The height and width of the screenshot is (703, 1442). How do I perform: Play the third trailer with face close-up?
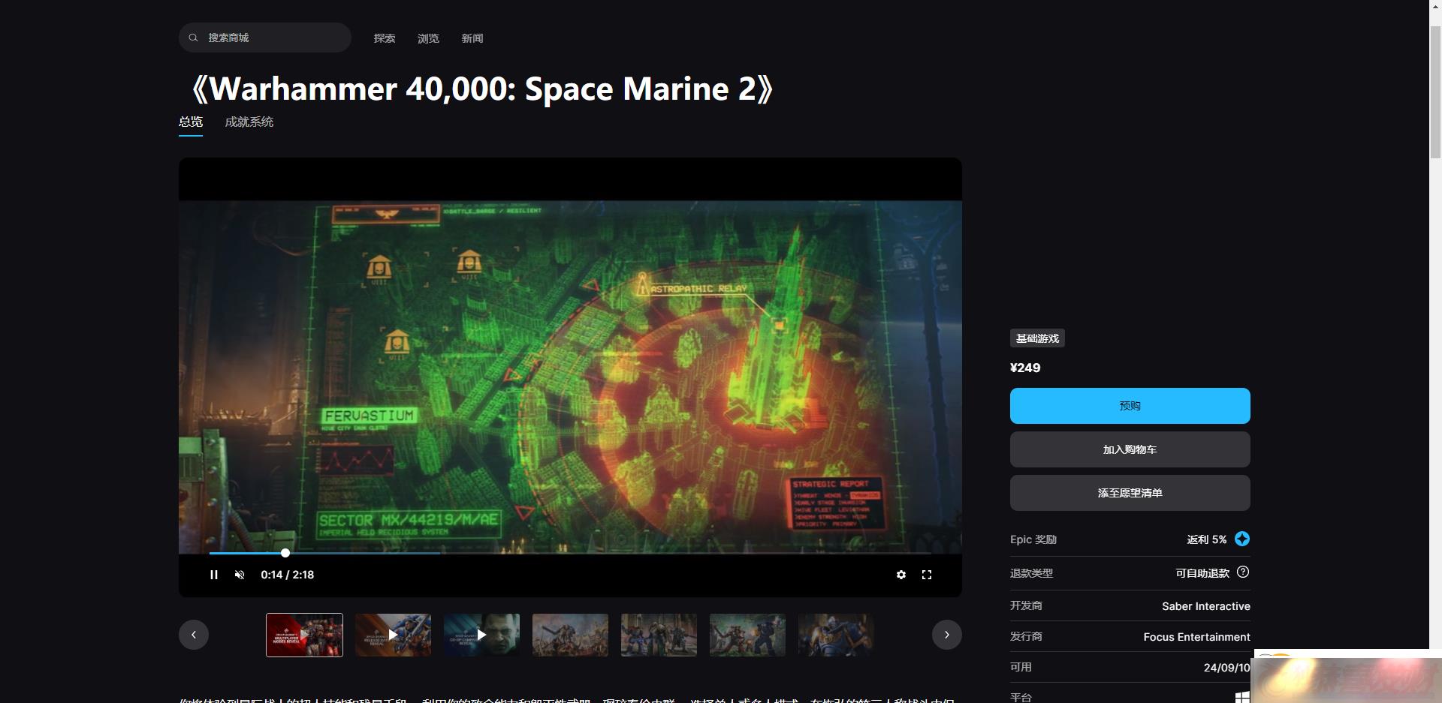[x=481, y=635]
